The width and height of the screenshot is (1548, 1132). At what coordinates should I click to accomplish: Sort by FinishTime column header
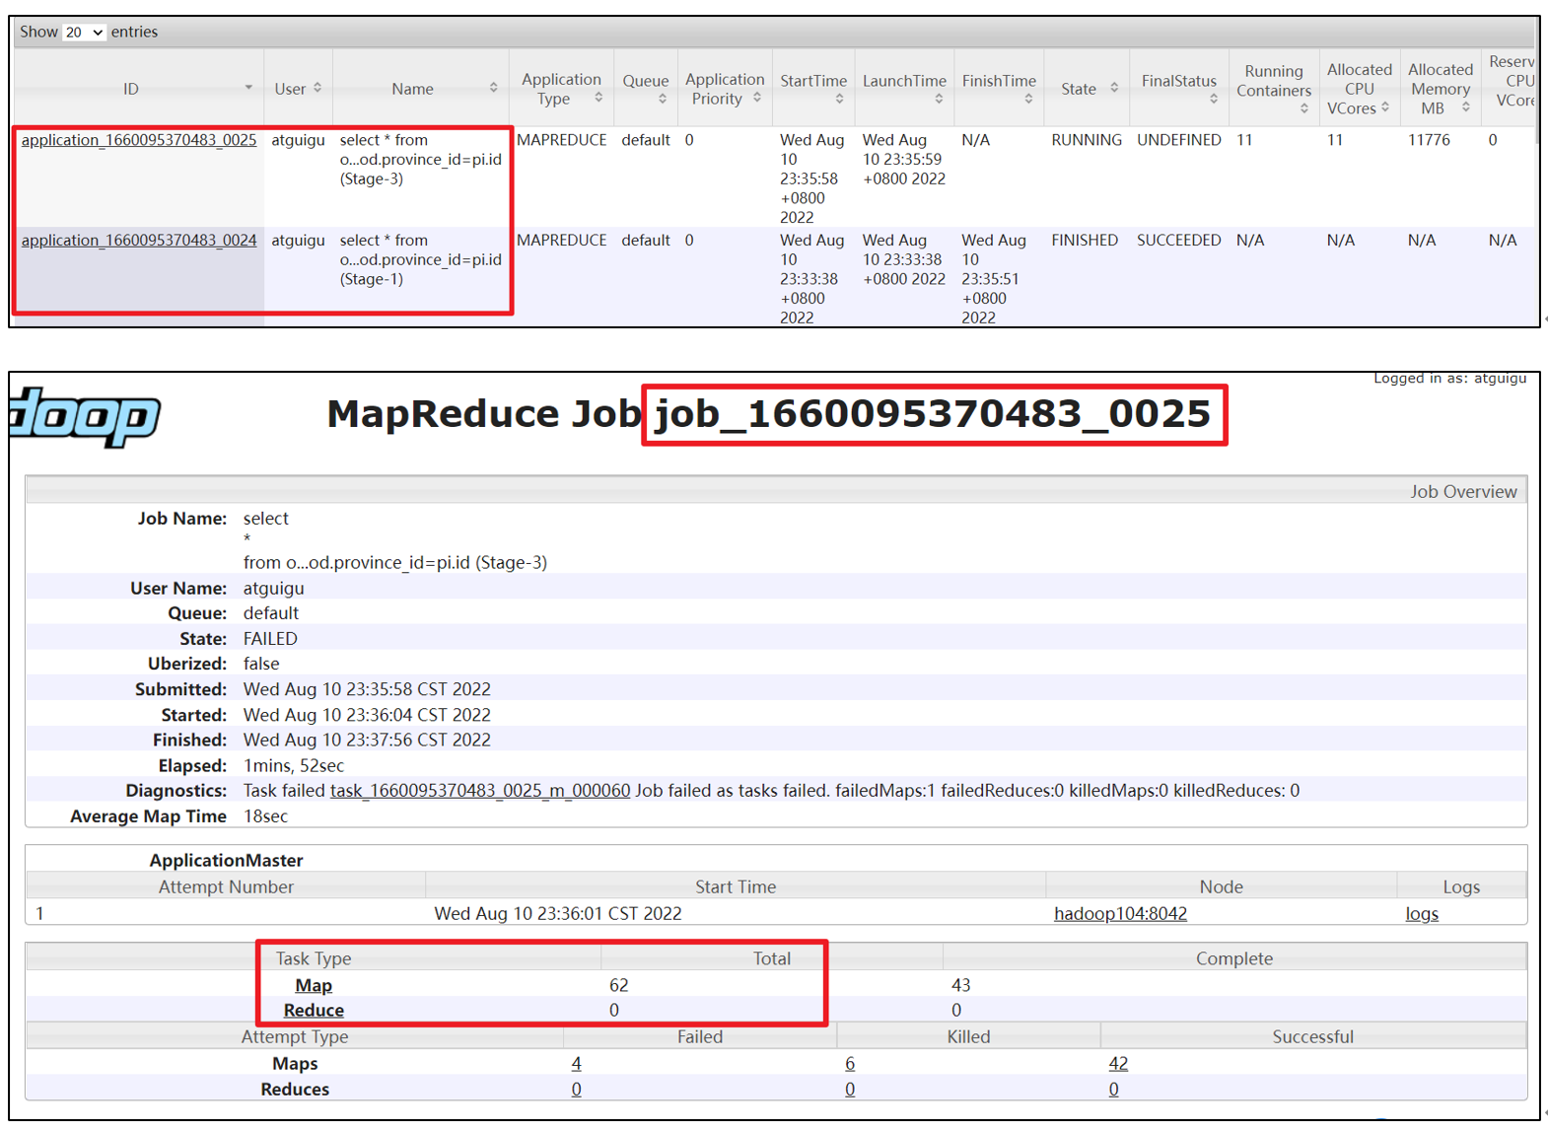pos(998,82)
